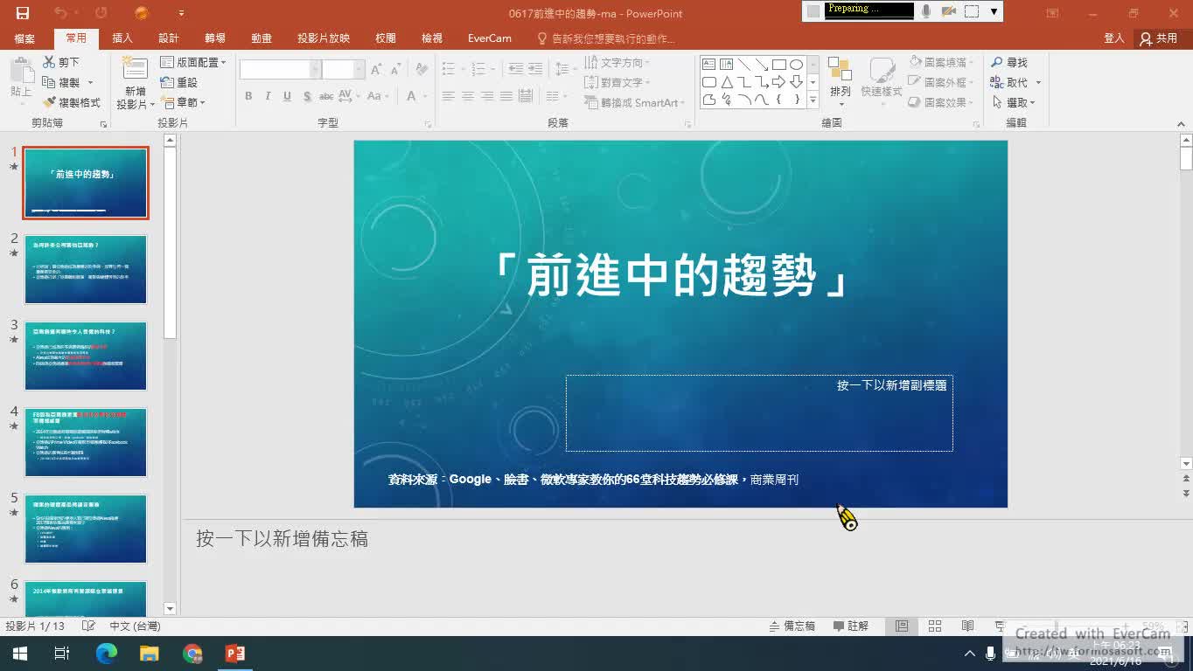Switch to Slide Sorter view

(x=934, y=626)
